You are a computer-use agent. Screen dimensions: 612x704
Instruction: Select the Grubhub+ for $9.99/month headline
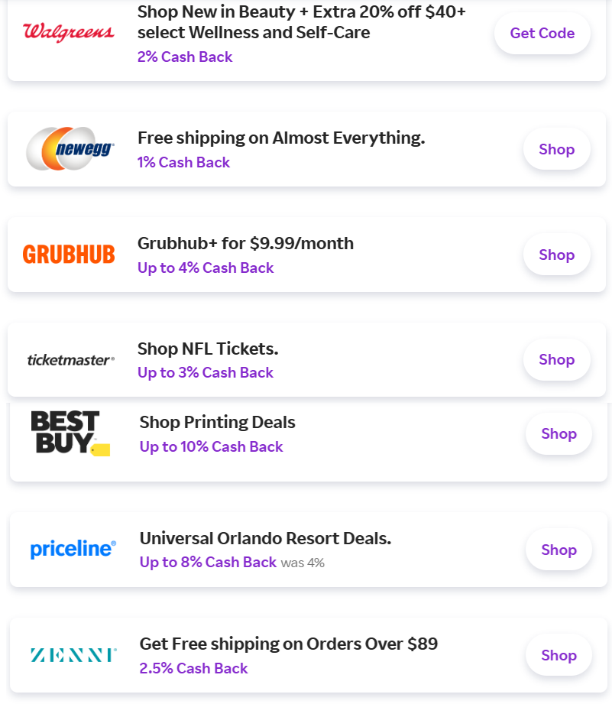pos(245,243)
